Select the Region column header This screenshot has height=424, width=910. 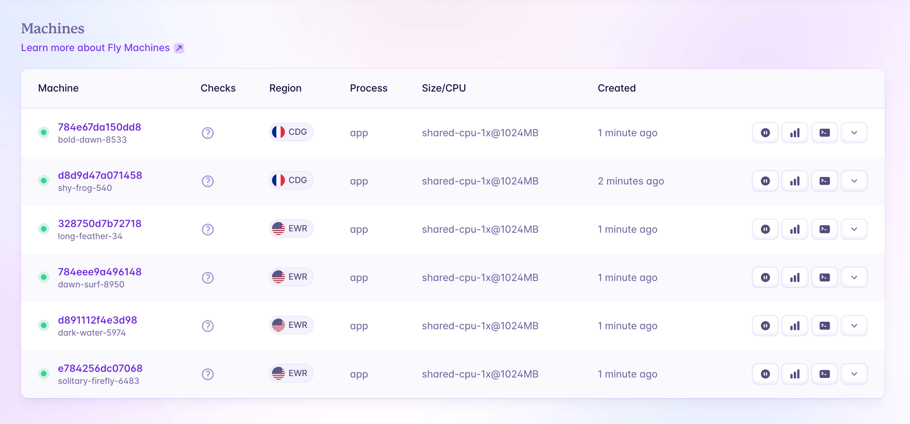coord(285,88)
